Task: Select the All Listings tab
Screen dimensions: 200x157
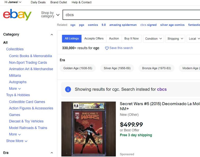Action: tap(72, 39)
